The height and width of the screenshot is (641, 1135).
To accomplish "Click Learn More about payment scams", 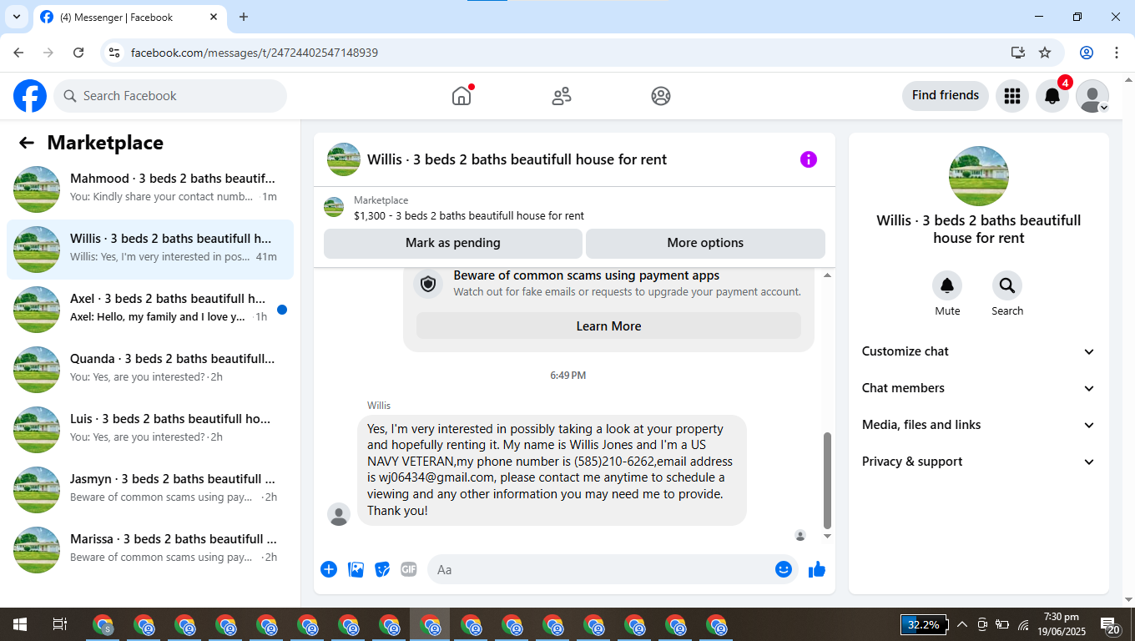I will pyautogui.click(x=608, y=326).
